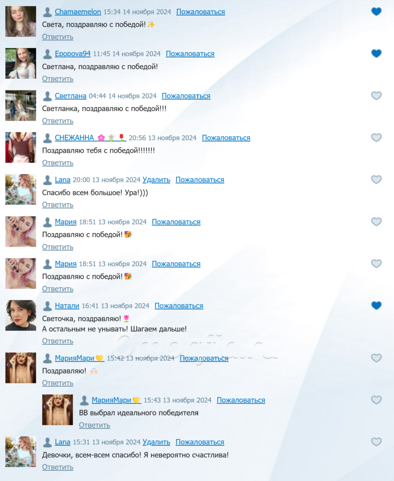Viewport: 394px width, 481px height.
Task: Open Chamaemelon's profile link
Action: [x=78, y=12]
